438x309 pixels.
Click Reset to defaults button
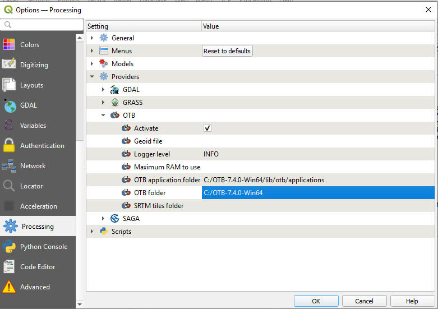point(227,51)
